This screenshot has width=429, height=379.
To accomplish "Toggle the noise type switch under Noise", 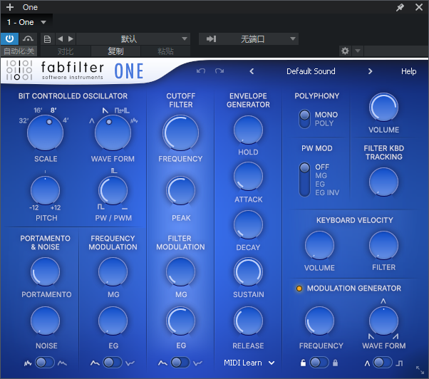I will pos(45,363).
